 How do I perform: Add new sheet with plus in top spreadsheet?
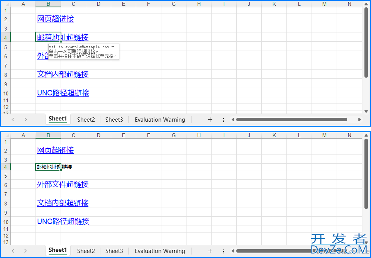210,119
